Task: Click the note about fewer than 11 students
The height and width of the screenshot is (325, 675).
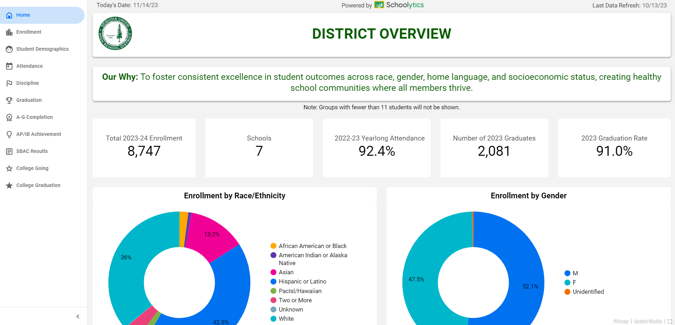Action: coord(382,107)
